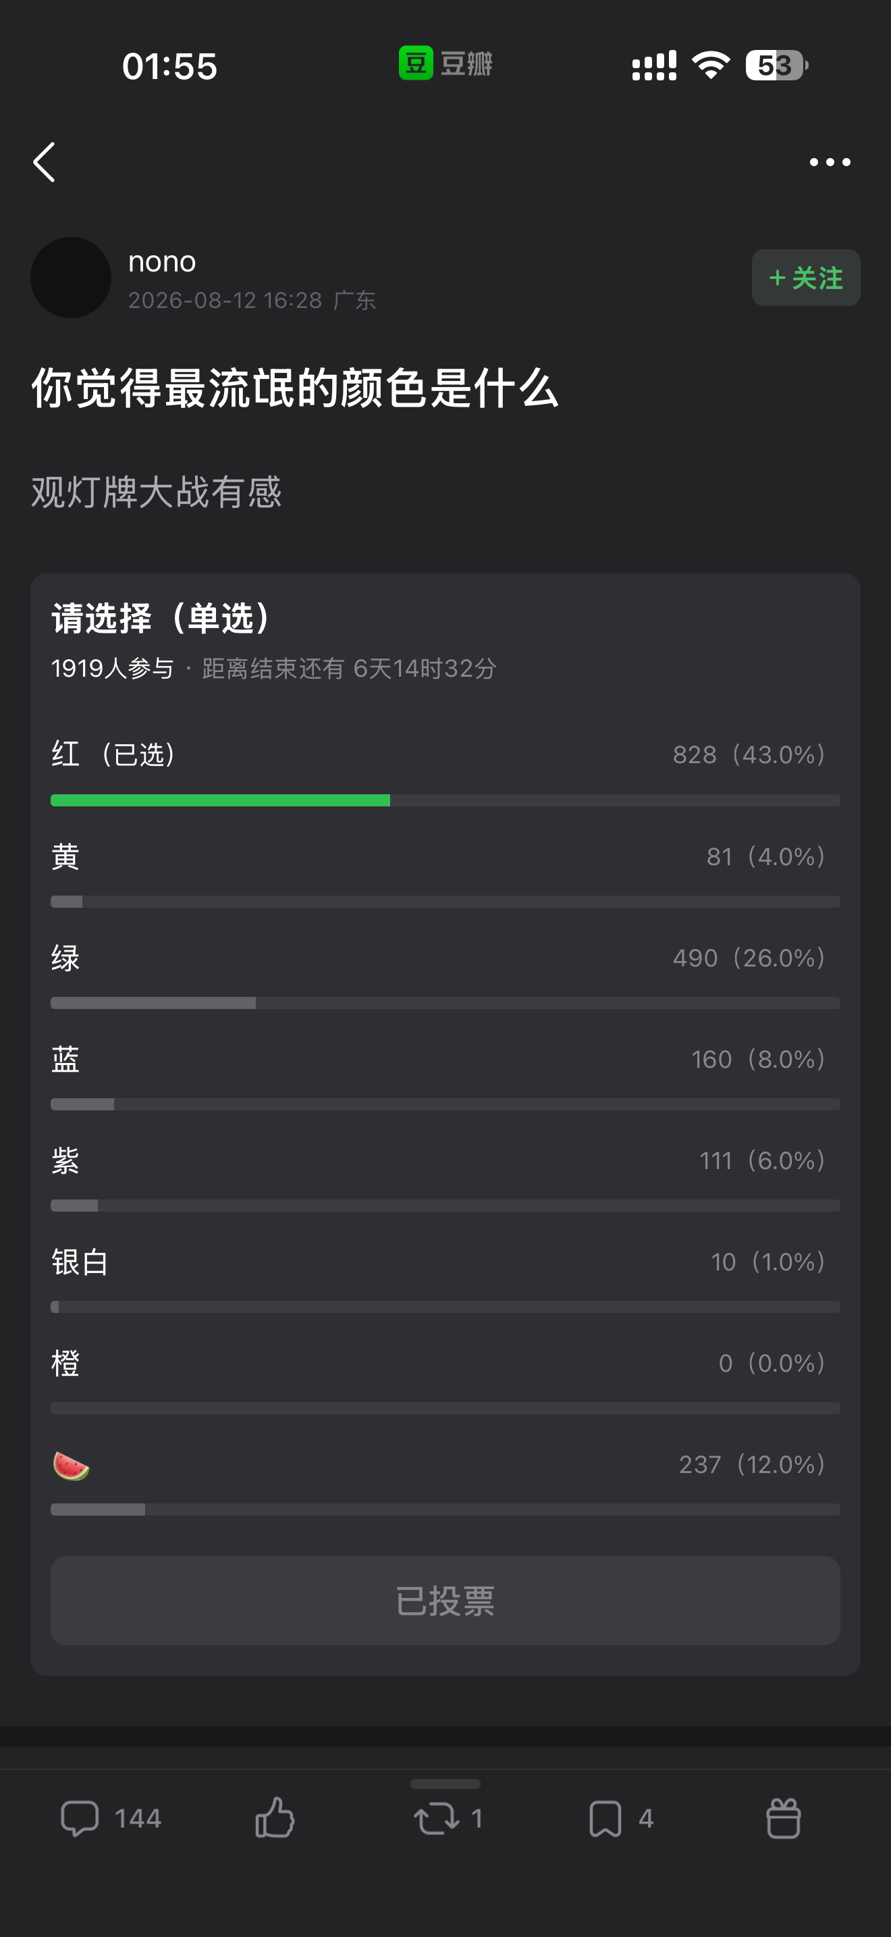Pull up the bottom sheet drag handle
The height and width of the screenshot is (1937, 891).
point(445,1784)
